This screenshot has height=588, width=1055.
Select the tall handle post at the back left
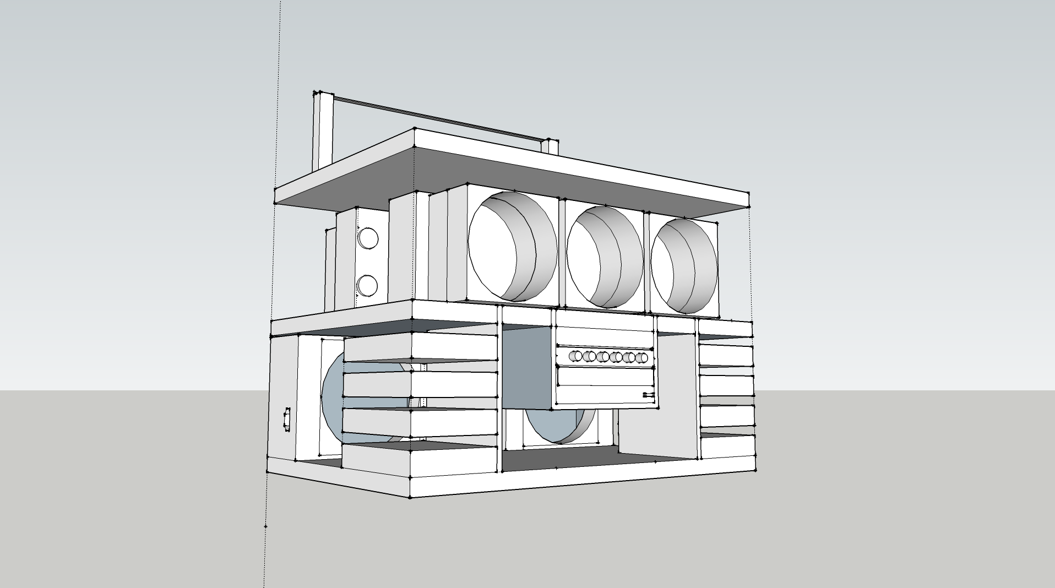click(x=323, y=132)
